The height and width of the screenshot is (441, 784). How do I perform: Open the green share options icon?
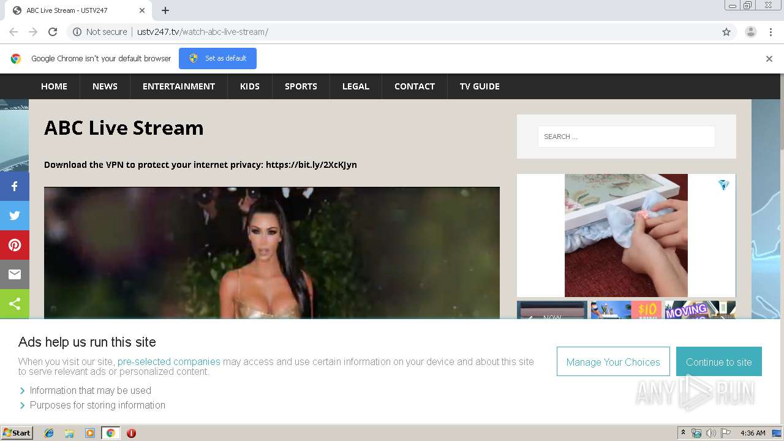tap(15, 304)
